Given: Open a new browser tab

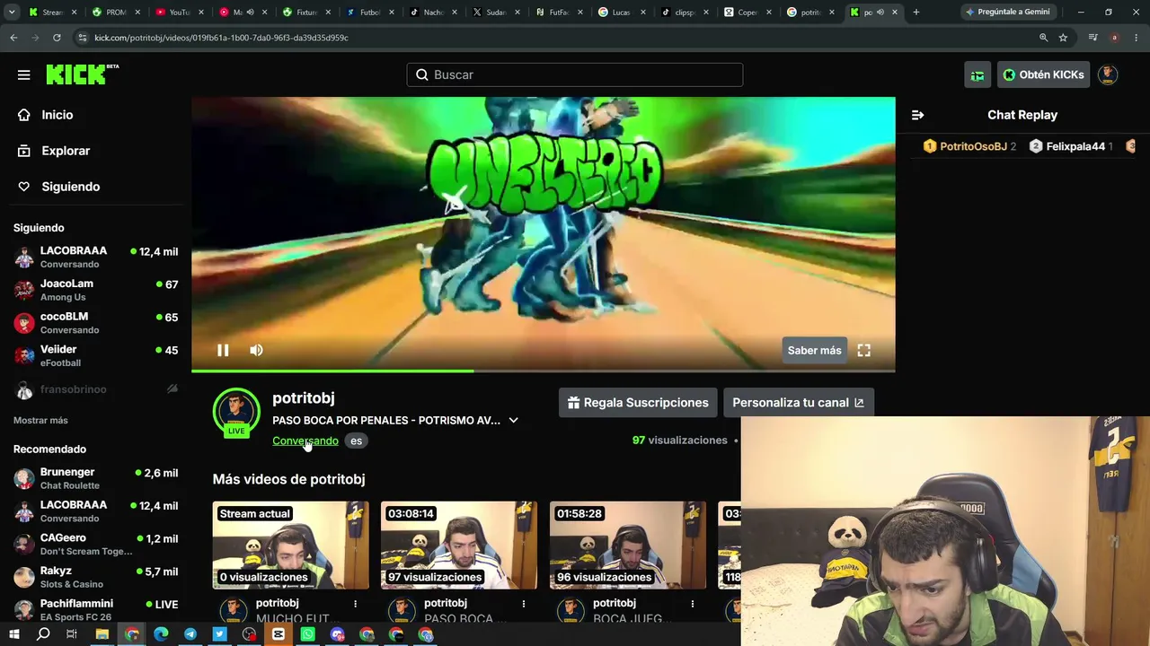Looking at the screenshot, I should click(x=916, y=12).
